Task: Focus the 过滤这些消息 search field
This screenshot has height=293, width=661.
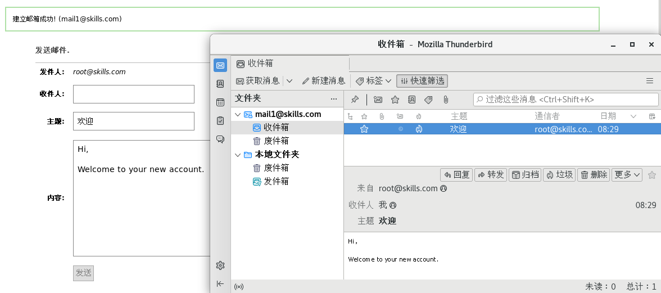Action: pyautogui.click(x=565, y=100)
